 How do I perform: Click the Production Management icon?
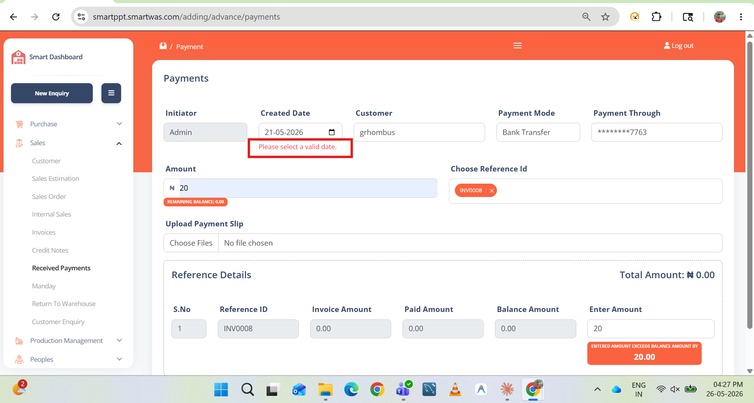point(19,341)
